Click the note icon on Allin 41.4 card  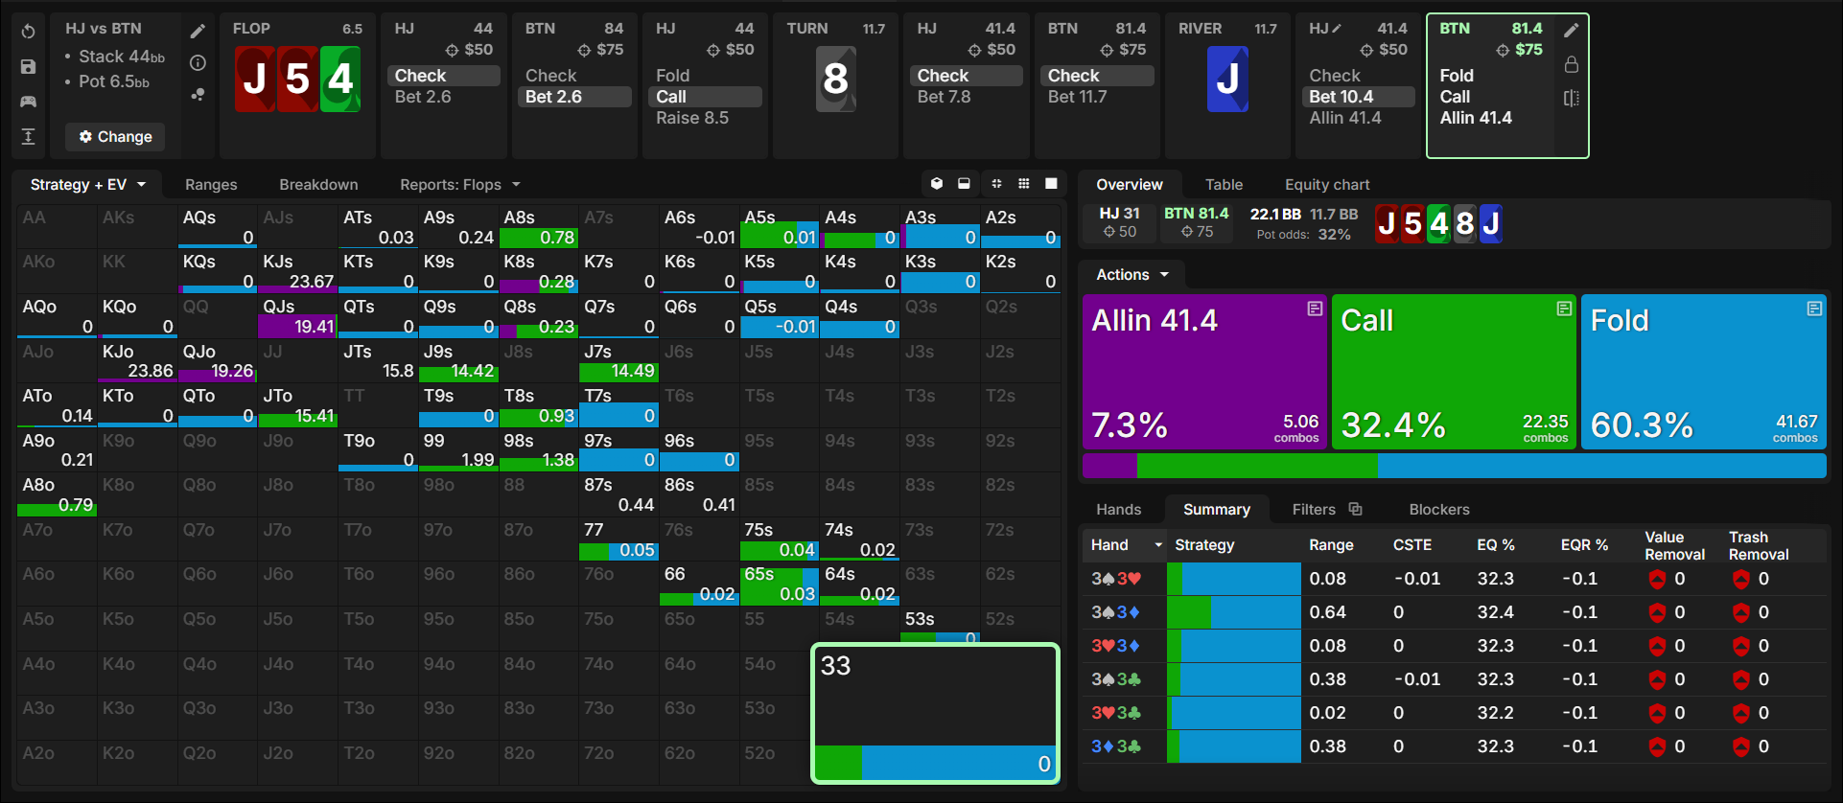click(x=1315, y=309)
